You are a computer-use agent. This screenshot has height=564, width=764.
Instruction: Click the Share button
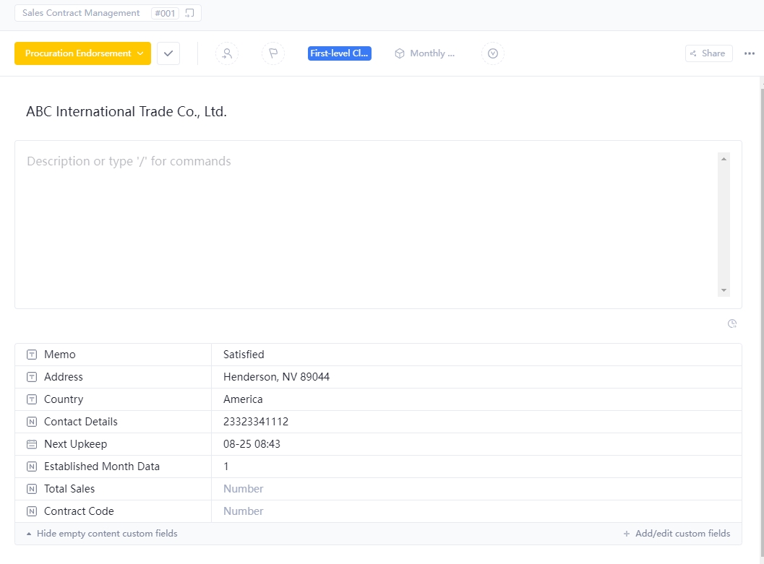(708, 53)
